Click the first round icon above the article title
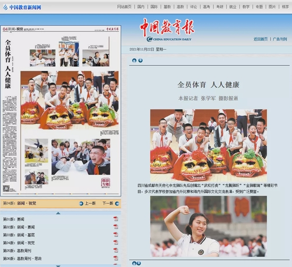Image resolution: width=292 pixels, height=267 pixels. click(x=134, y=61)
